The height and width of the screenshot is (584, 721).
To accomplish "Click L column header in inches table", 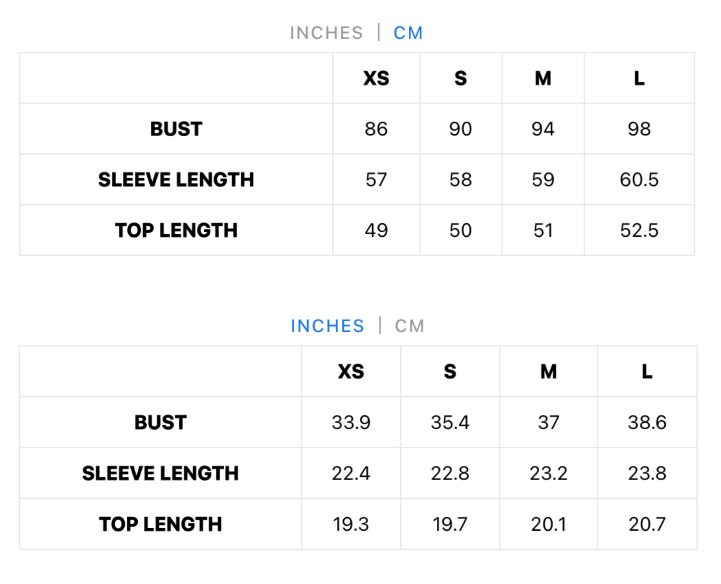I will [647, 372].
